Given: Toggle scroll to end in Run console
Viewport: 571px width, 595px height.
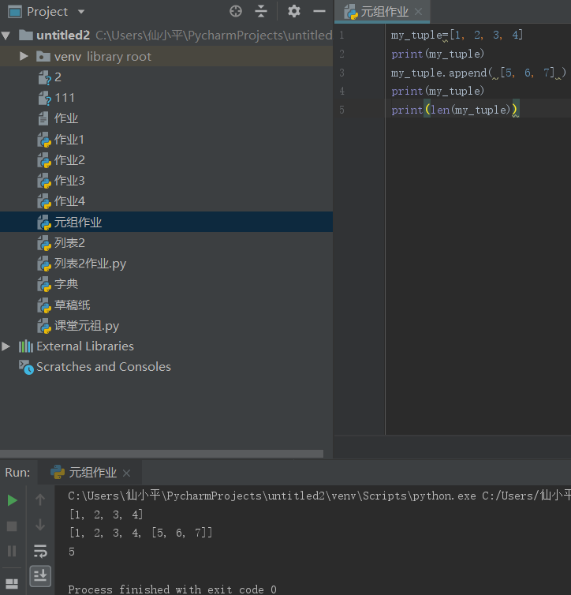Looking at the screenshot, I should [40, 576].
